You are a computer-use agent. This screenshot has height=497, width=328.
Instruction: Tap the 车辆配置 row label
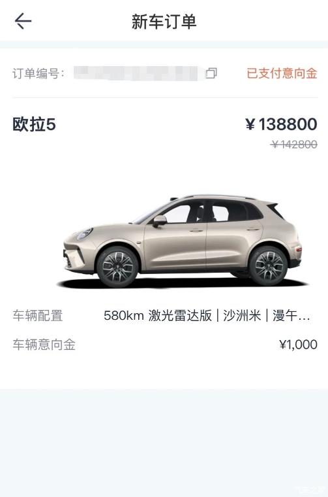coord(38,316)
